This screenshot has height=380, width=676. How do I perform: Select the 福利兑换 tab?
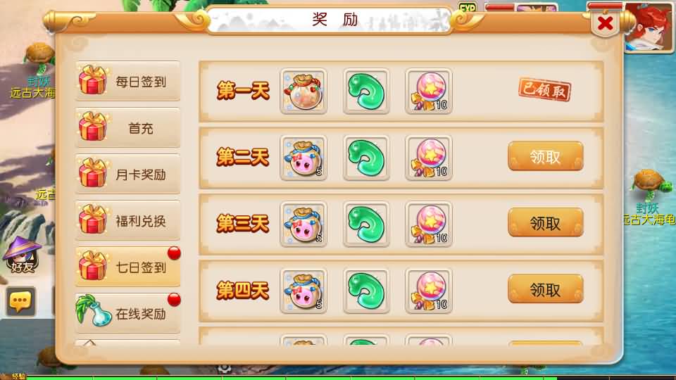(127, 220)
